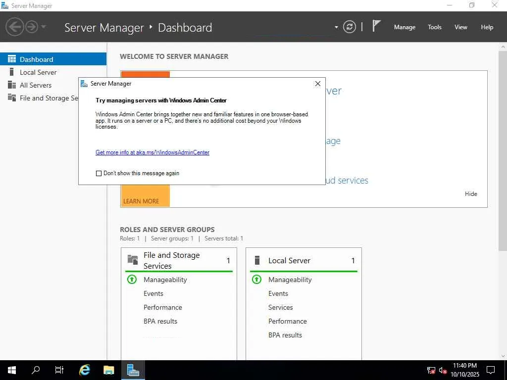Open File and Storage Services in the sidebar

coord(39,98)
